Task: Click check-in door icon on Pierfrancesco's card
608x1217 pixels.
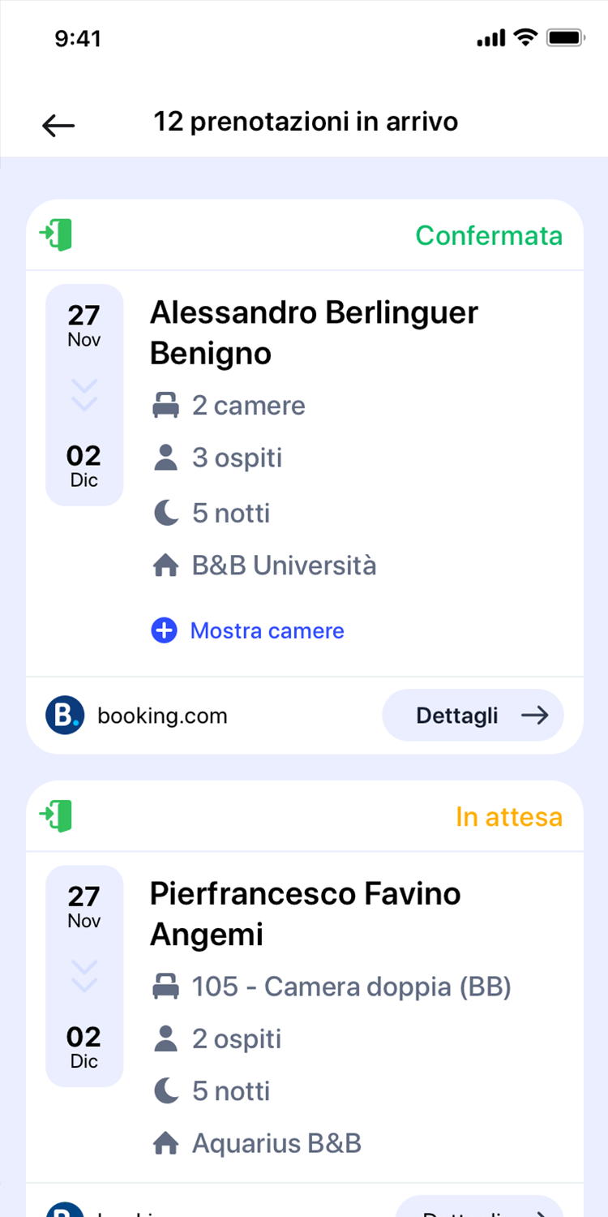Action: click(56, 815)
